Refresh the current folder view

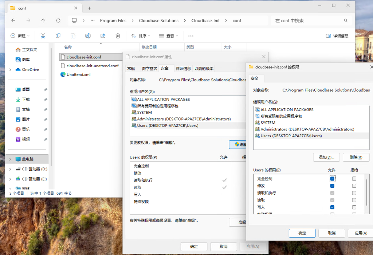[58, 21]
